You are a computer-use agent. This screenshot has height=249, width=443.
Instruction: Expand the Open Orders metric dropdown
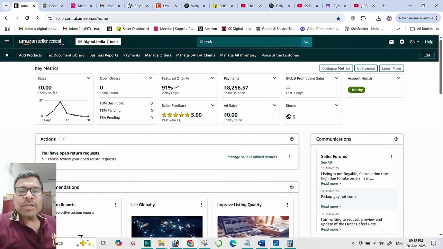(x=151, y=78)
